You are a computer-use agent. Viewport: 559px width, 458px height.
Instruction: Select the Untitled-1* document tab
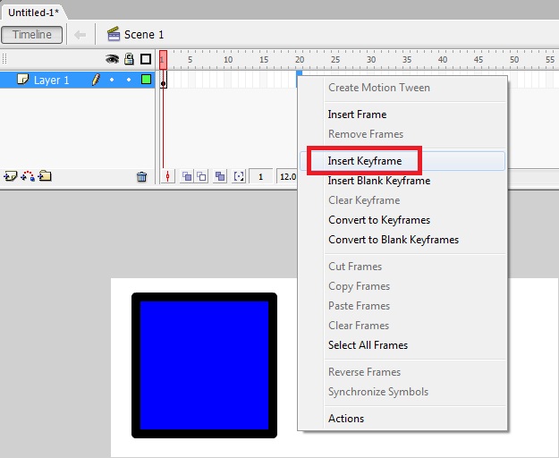33,13
